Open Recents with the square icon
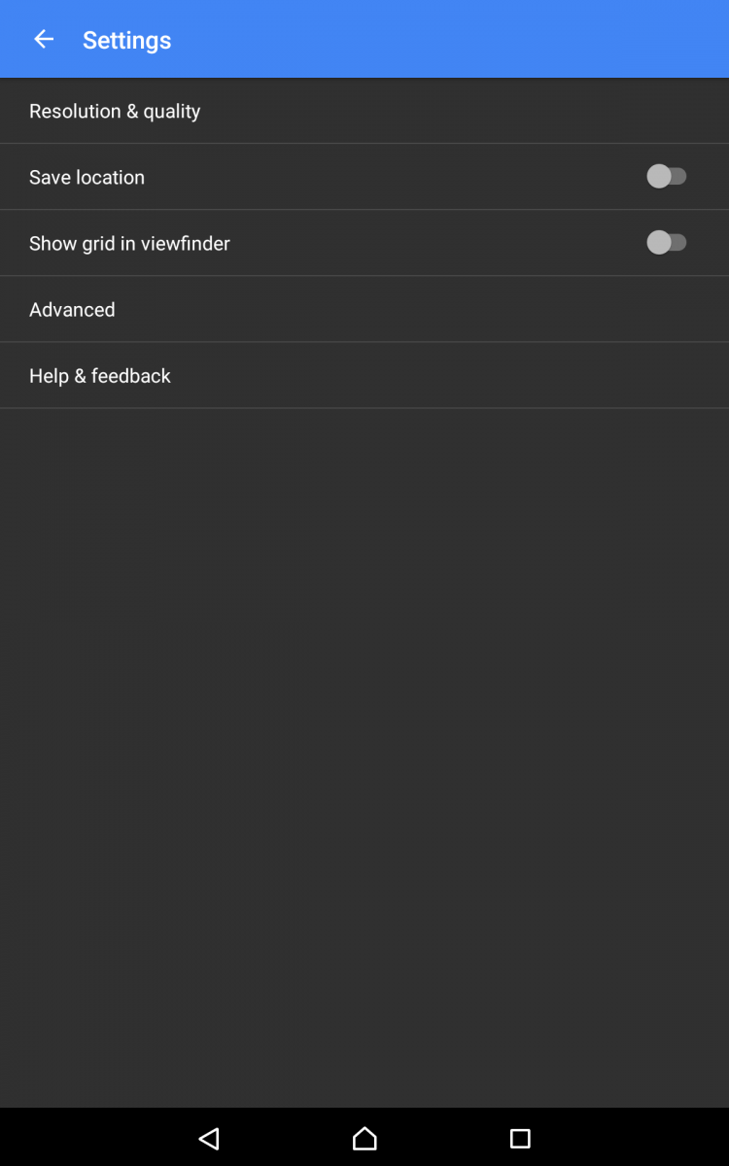 520,1138
